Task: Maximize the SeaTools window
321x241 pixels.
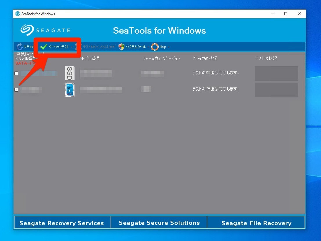Action: [286, 14]
